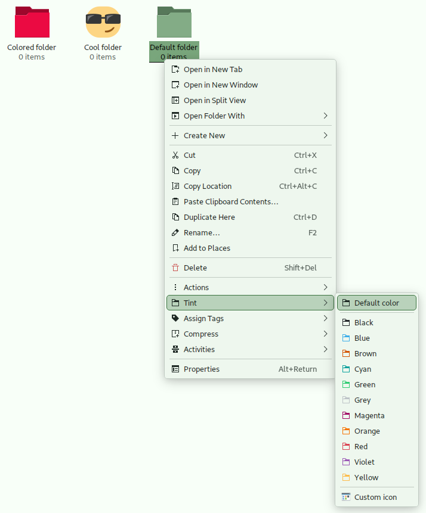Image resolution: width=426 pixels, height=513 pixels.
Task: Expand the Assign Tags submenu arrow
Action: click(x=325, y=318)
